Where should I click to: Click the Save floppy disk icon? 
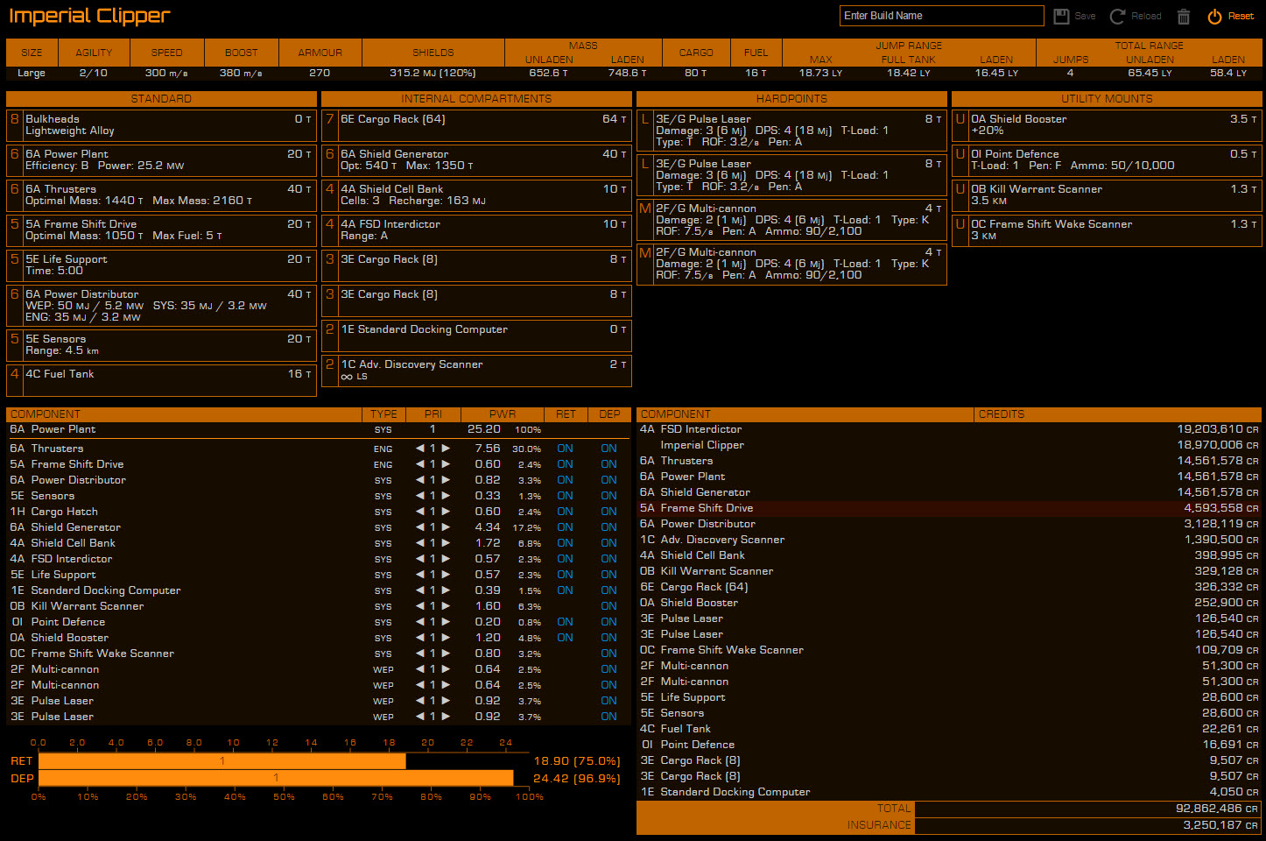point(1062,16)
